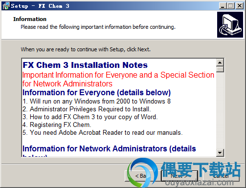Click the setup icon in the title bar
246x188 pixels.
[x=6, y=6]
